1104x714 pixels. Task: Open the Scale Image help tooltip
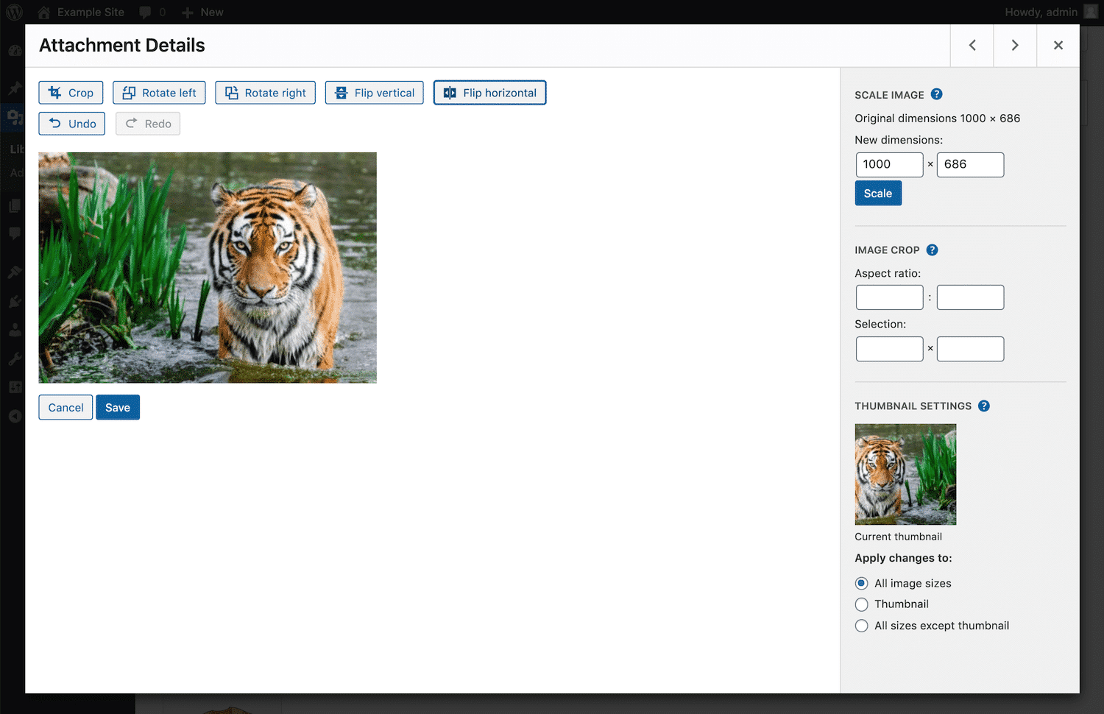pos(936,94)
